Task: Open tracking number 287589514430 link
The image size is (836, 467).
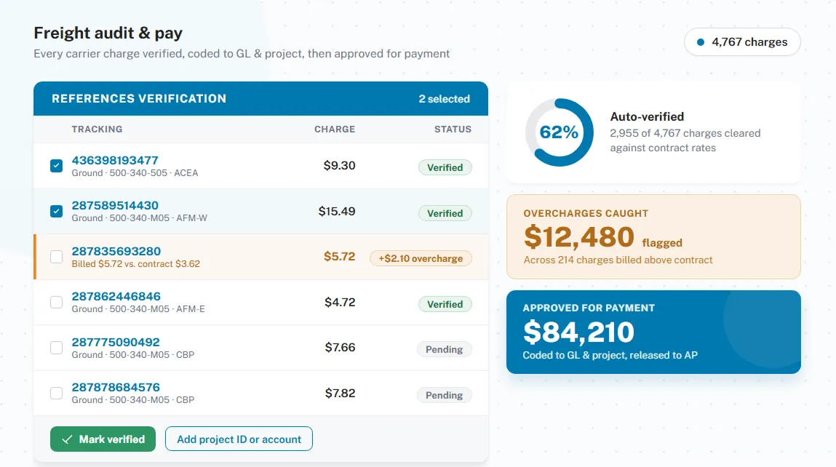Action: tap(115, 205)
